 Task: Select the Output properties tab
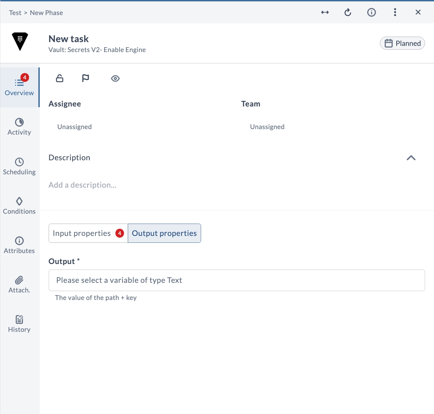click(164, 233)
